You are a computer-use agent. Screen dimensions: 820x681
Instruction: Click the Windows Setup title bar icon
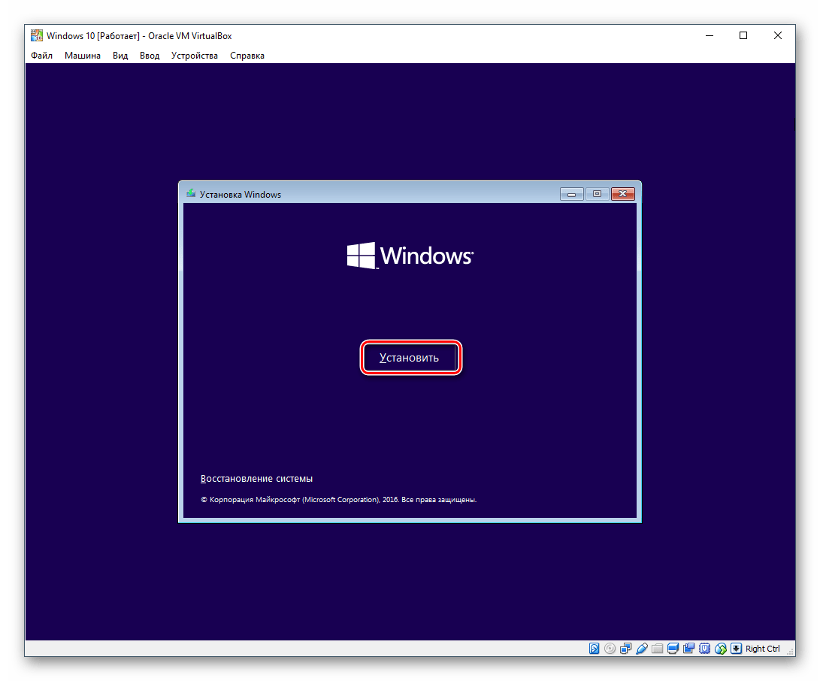[x=191, y=194]
